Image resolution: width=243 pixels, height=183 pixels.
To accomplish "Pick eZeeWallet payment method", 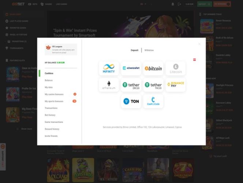I will tap(131, 68).
